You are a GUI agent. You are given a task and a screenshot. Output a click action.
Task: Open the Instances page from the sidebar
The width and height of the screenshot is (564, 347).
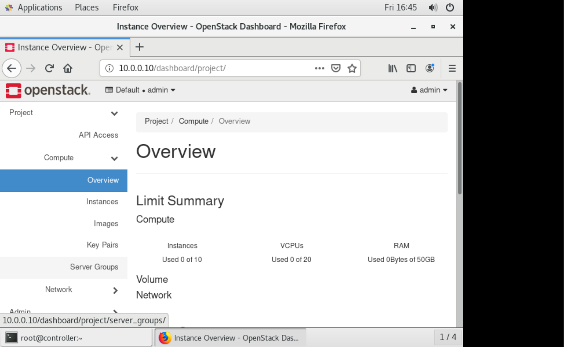(x=102, y=202)
